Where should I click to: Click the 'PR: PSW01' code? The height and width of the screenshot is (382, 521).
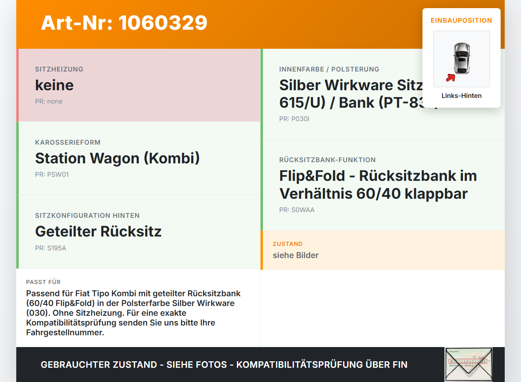click(x=52, y=175)
